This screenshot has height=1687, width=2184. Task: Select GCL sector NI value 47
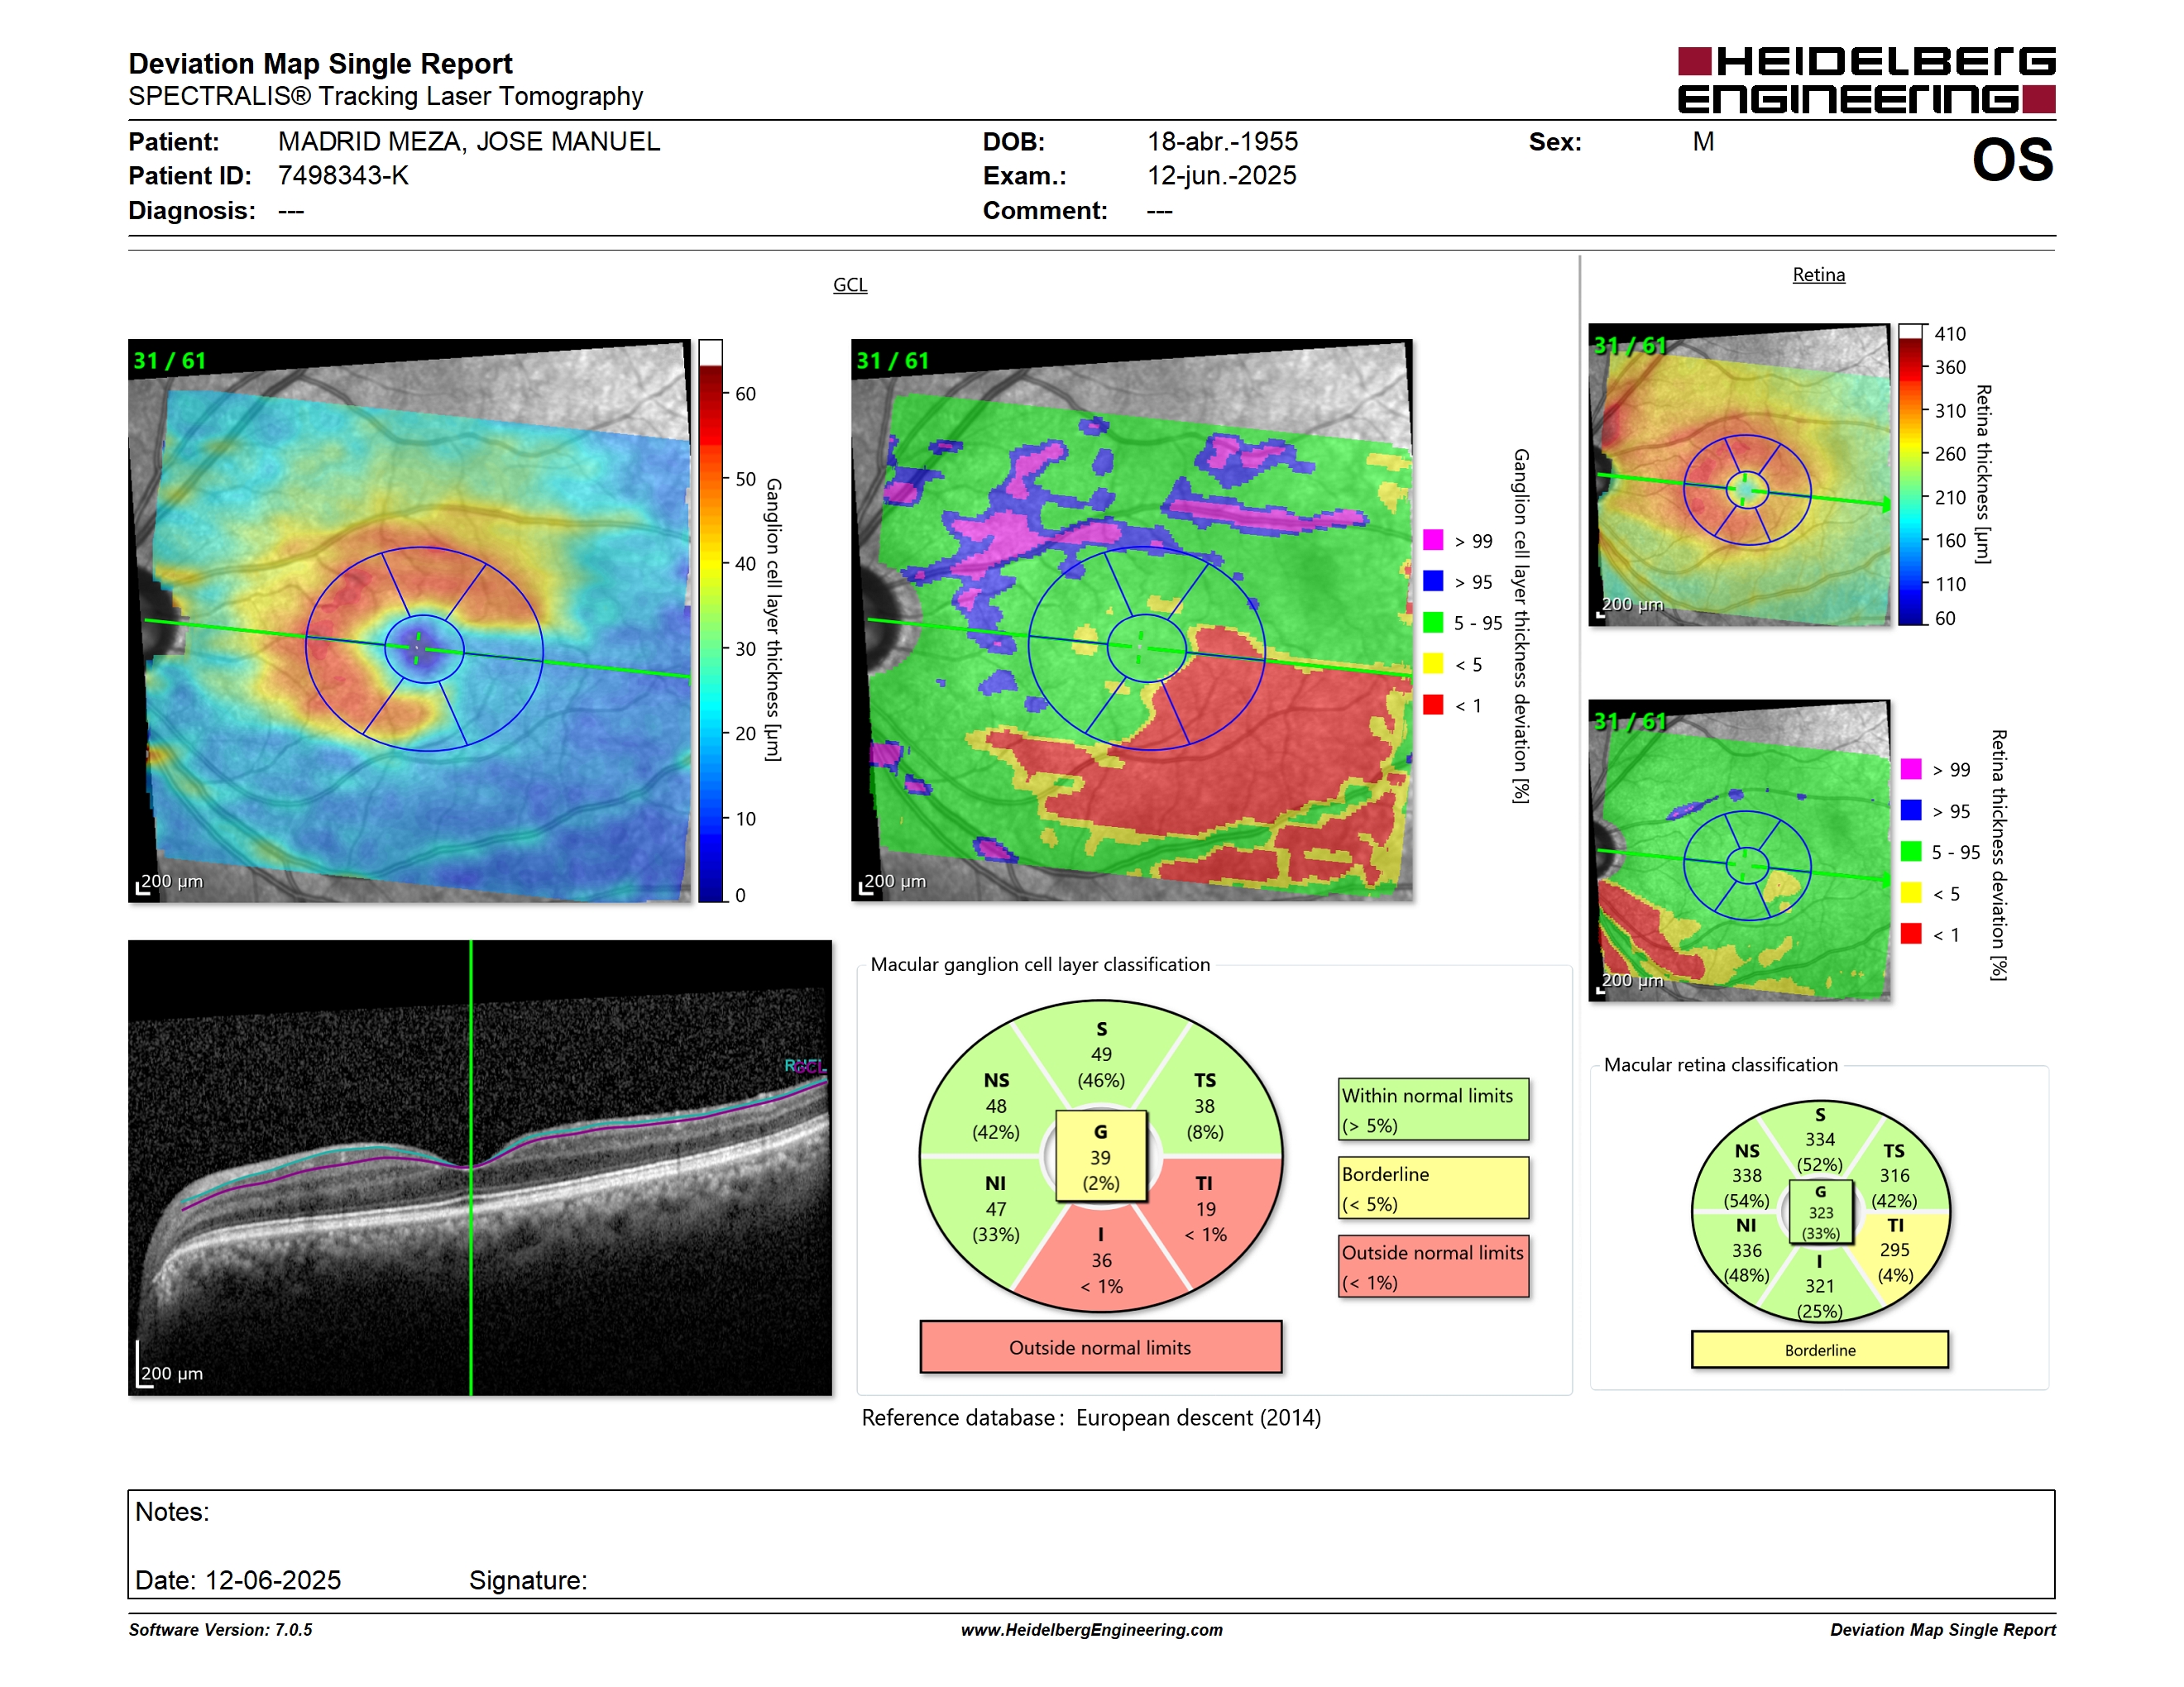pos(996,1209)
